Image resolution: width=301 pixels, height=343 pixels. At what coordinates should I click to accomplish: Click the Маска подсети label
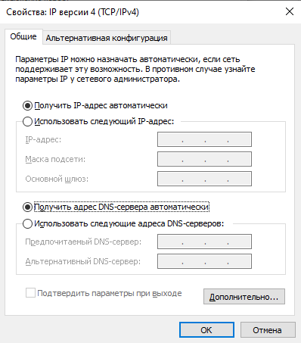55,159
